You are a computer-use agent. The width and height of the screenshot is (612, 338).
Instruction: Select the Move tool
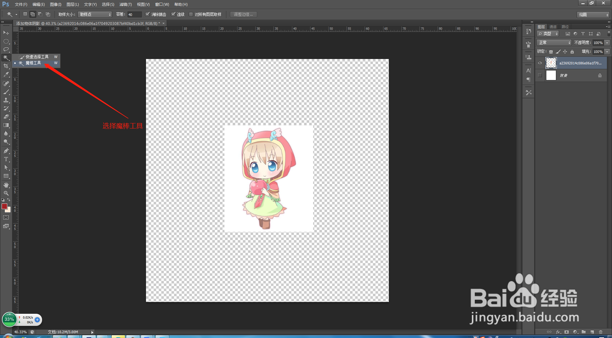pos(6,33)
